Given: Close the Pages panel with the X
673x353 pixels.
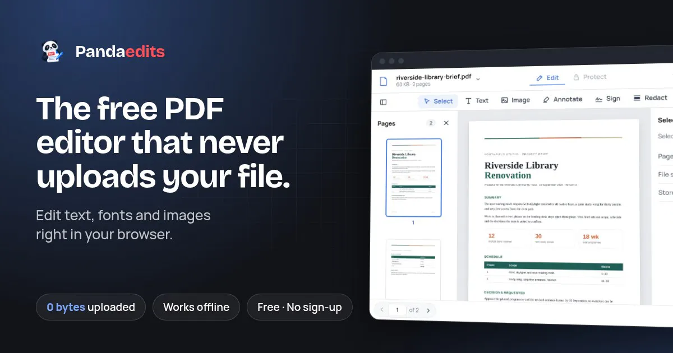Looking at the screenshot, I should [446, 123].
